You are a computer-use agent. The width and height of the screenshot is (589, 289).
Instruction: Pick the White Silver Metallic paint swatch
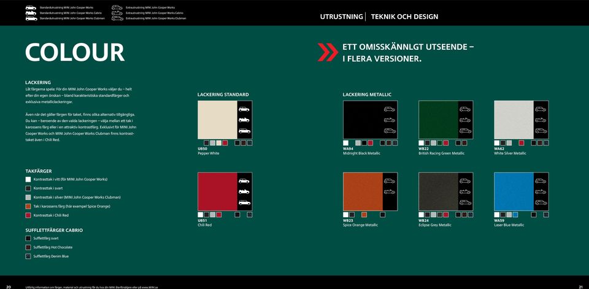click(x=514, y=120)
